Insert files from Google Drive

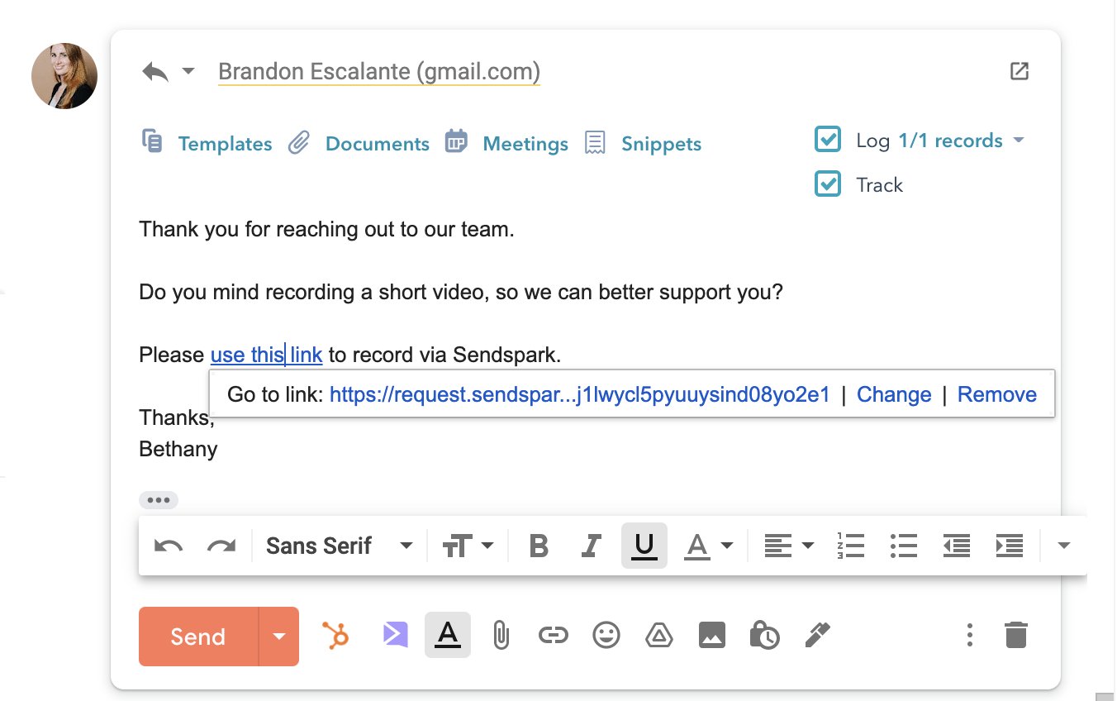pos(658,635)
